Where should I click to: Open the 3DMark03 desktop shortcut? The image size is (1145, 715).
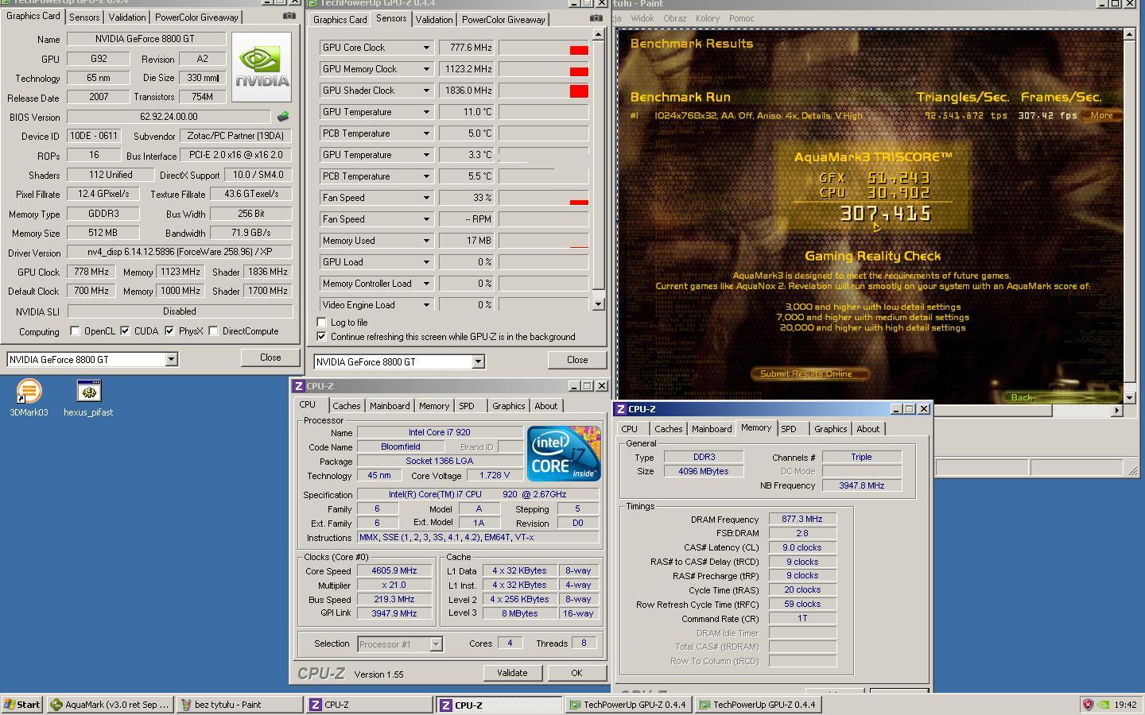[29, 397]
